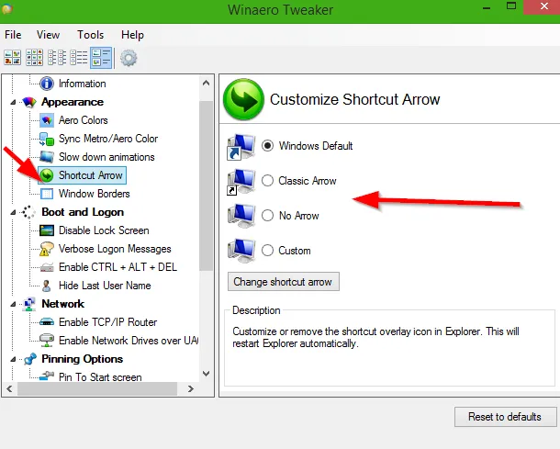Click the large green Customize Shortcut Arrow icon

[243, 100]
